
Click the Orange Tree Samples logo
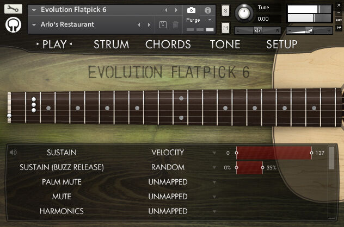click(x=13, y=25)
